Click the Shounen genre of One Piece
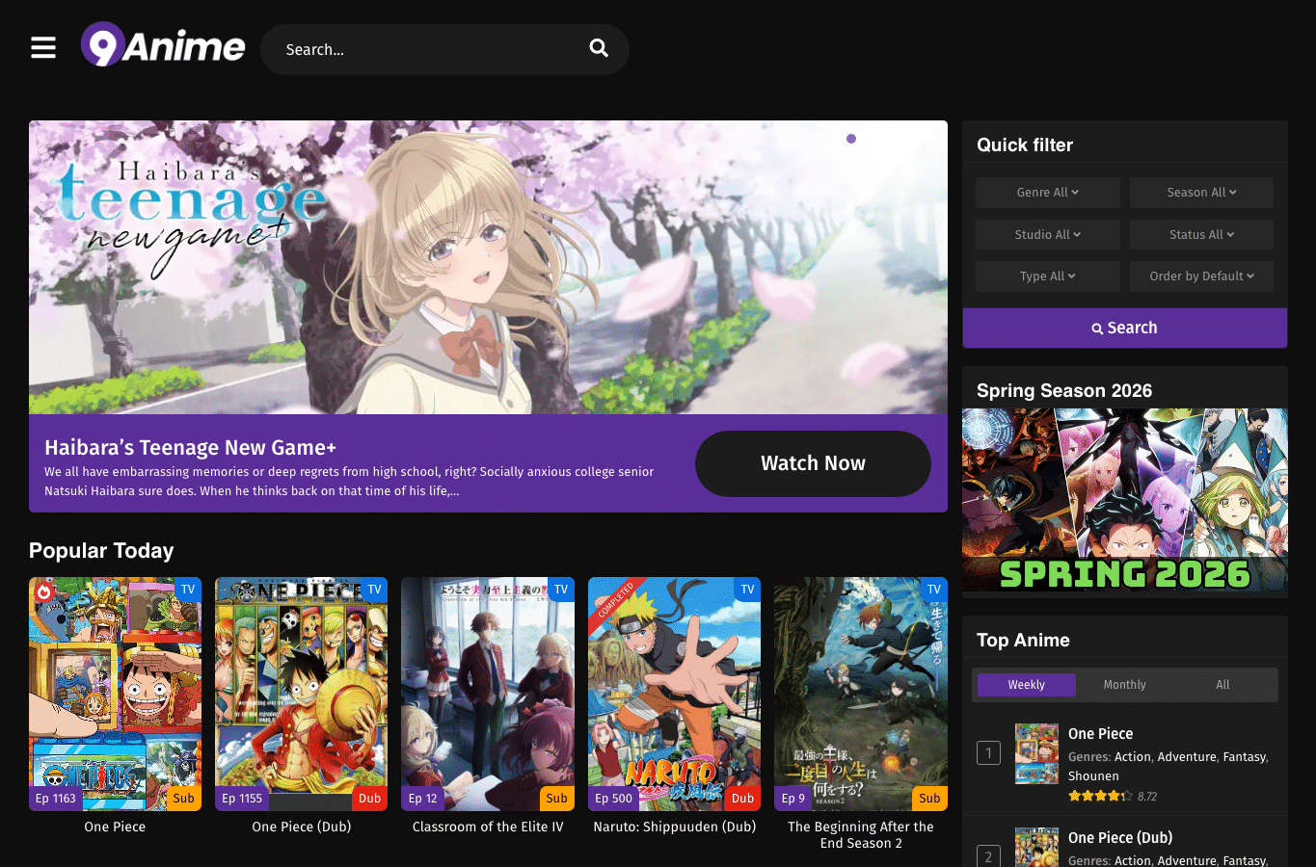 (x=1093, y=775)
